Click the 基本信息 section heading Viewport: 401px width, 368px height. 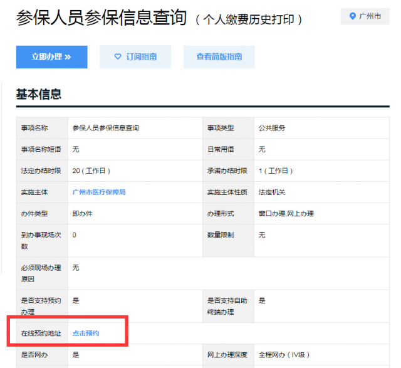tap(39, 94)
